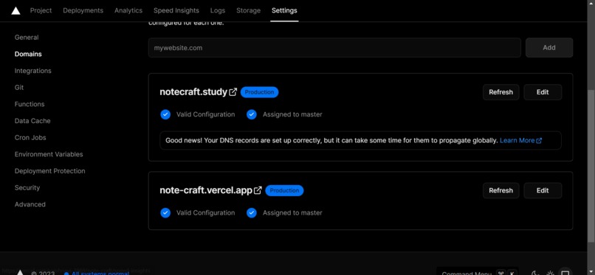Refresh the notecraft.study domain

pyautogui.click(x=501, y=92)
